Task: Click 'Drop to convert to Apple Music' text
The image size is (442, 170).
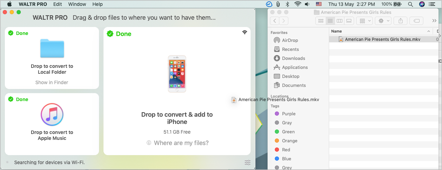Action: [x=52, y=135]
